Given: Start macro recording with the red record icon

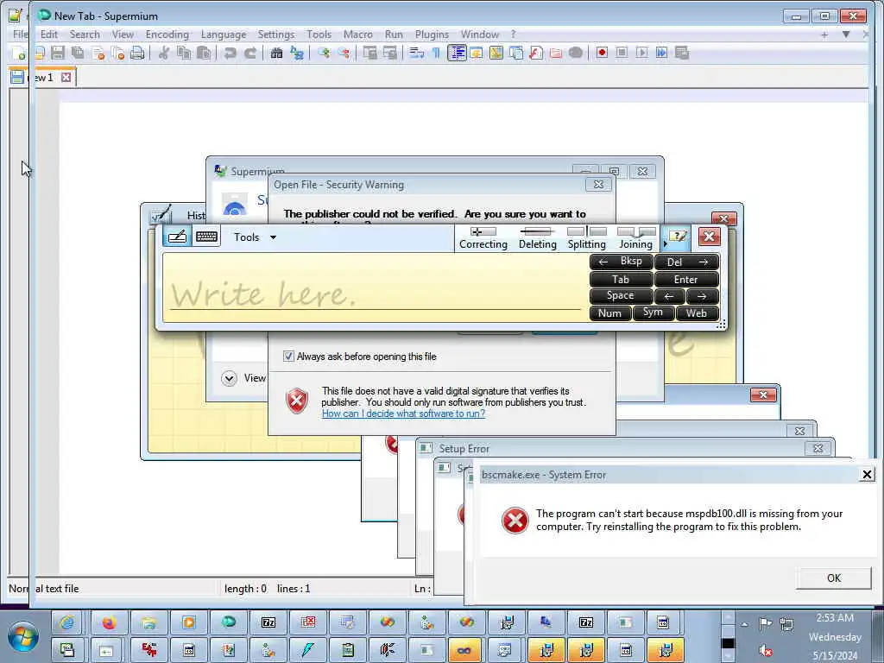Looking at the screenshot, I should (x=602, y=53).
